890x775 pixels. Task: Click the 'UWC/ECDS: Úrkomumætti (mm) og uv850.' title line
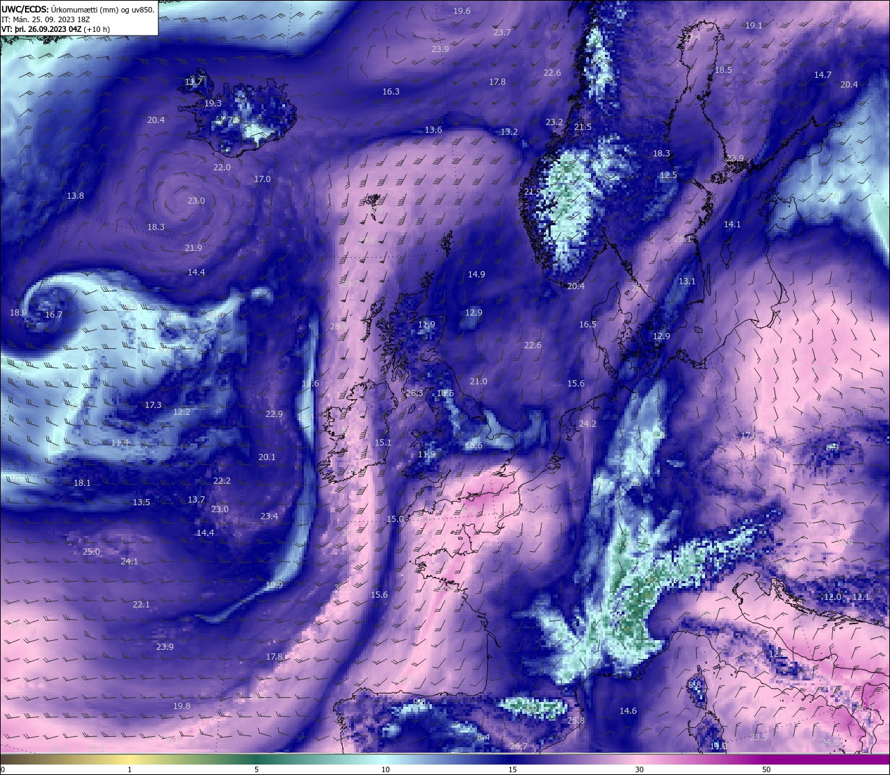(x=78, y=10)
